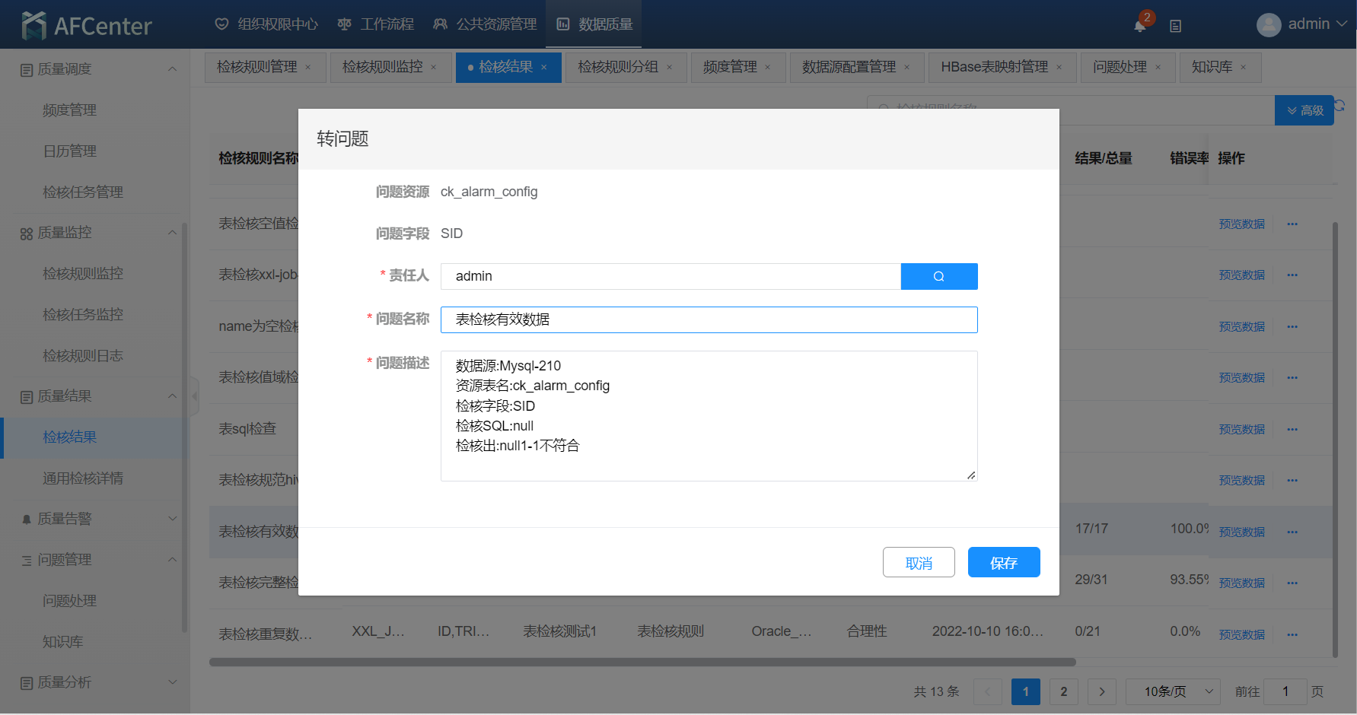
Task: Click the 问题名称 input field
Action: [x=709, y=319]
